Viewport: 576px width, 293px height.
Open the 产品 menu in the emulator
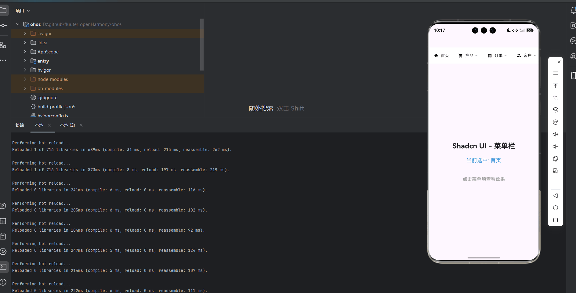point(468,56)
